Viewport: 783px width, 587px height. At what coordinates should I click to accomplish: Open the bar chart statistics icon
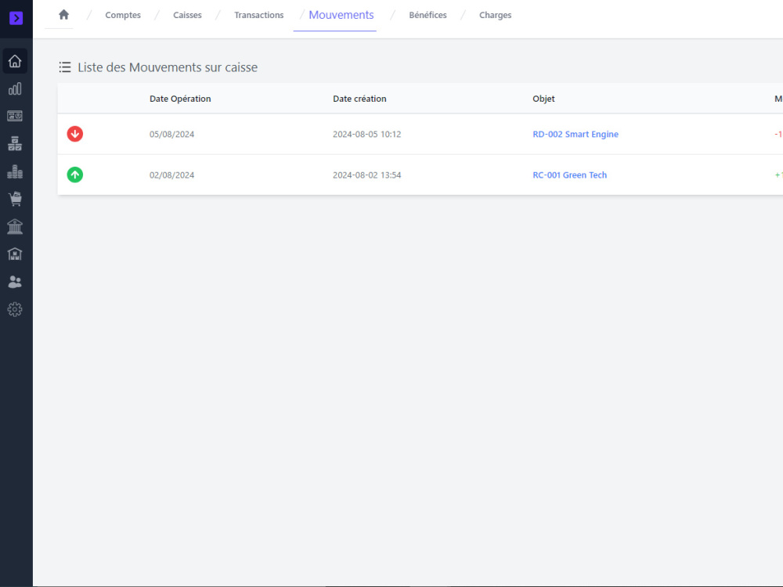[x=15, y=89]
